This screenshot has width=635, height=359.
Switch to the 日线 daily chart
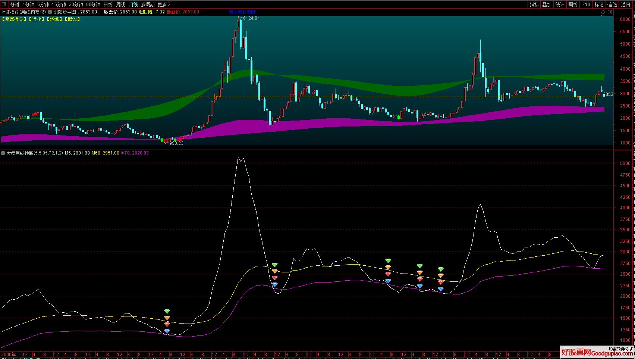point(108,4)
